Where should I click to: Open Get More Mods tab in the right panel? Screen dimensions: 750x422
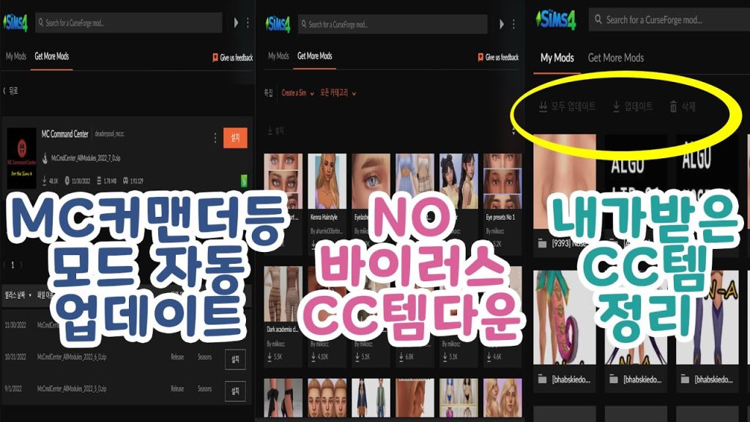coord(615,58)
